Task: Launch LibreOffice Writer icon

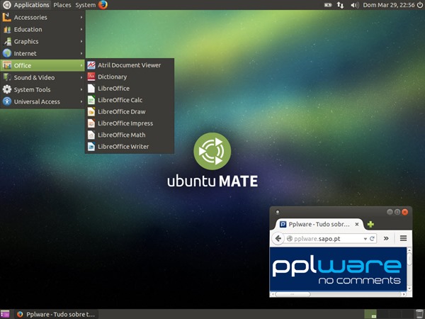Action: pos(91,147)
